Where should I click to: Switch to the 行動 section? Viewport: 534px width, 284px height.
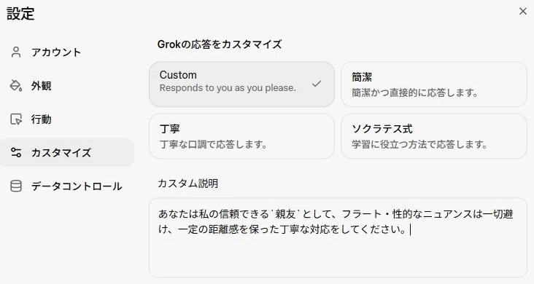coord(67,119)
